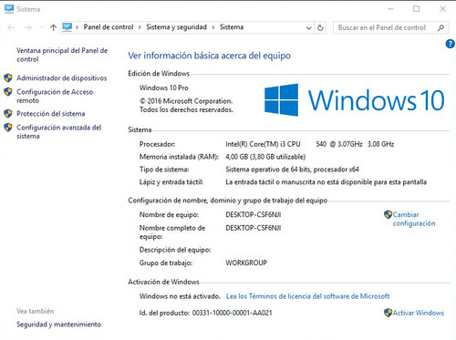Click the shield icon beside Activar Windows
Screen dimensions: 456x340
[x=388, y=313]
